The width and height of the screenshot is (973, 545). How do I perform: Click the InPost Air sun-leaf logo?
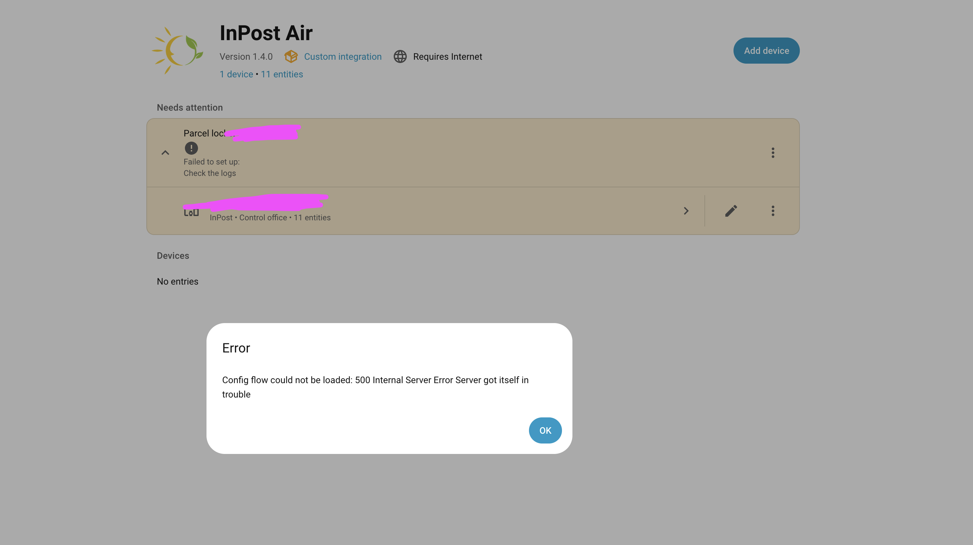177,51
